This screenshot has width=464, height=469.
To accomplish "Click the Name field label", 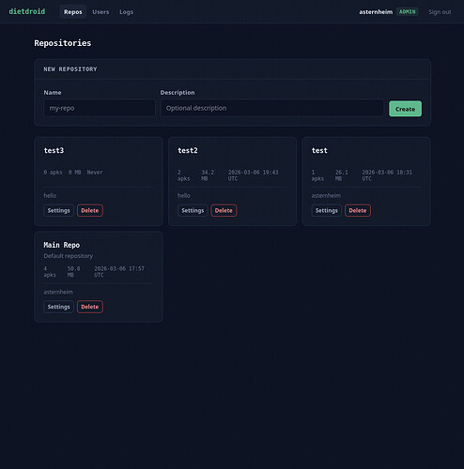I will coord(53,93).
